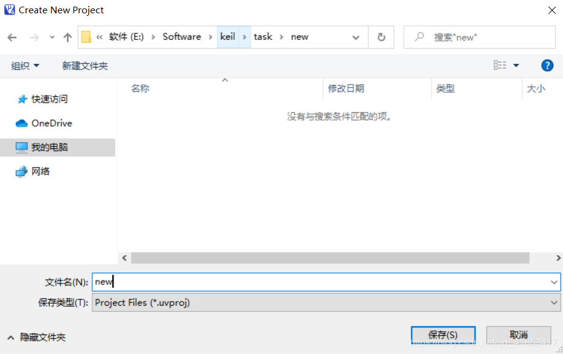The width and height of the screenshot is (563, 354).
Task: Collapse folders with 隐藏文件夹
Action: coord(36,337)
